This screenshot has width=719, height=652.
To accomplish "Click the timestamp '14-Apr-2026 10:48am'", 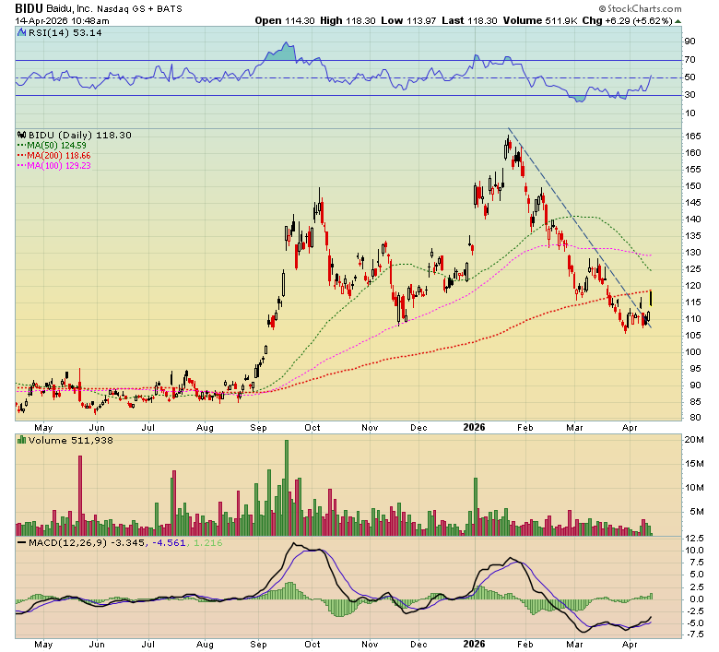I will click(x=62, y=20).
